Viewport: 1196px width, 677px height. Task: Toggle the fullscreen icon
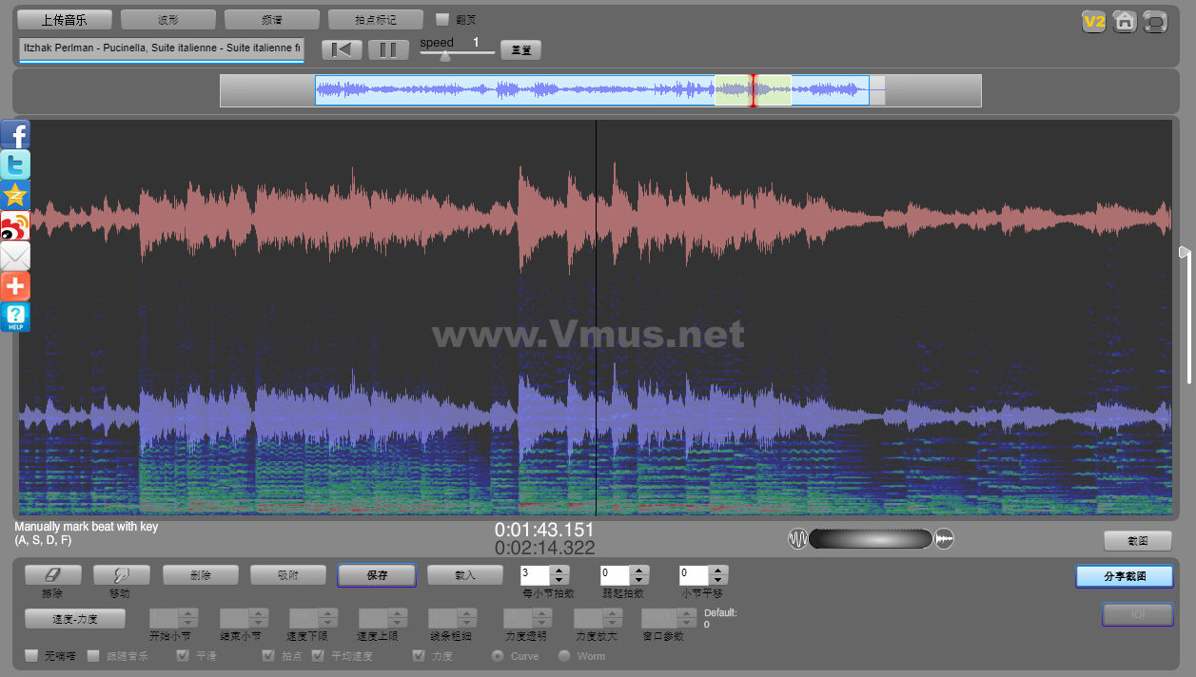(x=1155, y=22)
